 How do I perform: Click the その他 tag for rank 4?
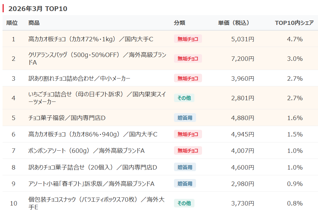click(x=184, y=98)
